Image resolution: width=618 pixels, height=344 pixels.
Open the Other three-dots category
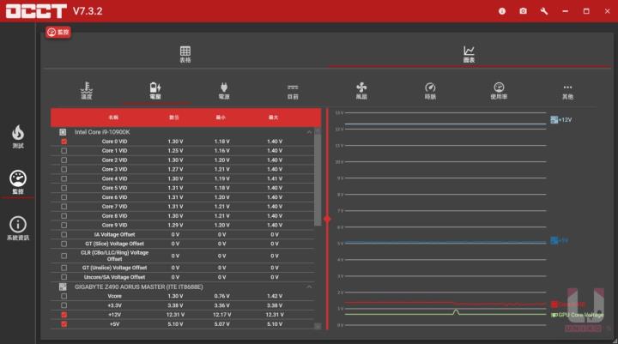tap(567, 92)
